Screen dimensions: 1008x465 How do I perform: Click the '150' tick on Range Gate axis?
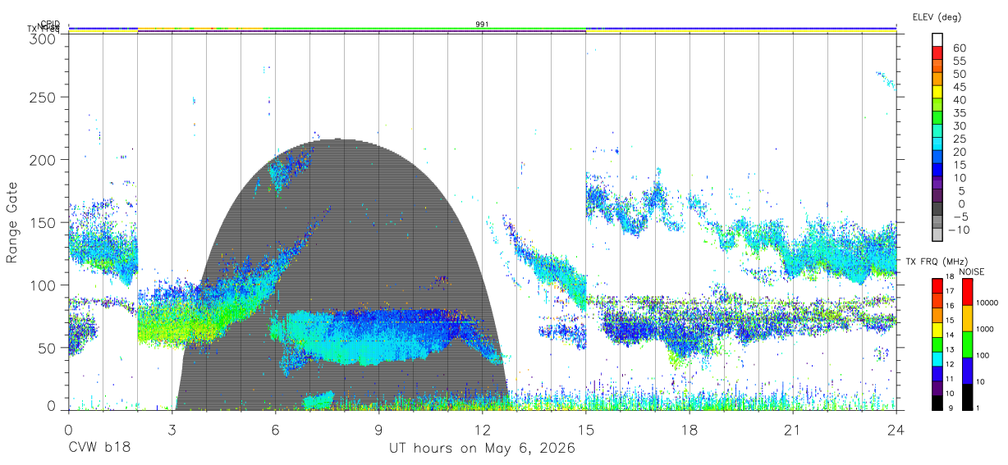click(44, 222)
